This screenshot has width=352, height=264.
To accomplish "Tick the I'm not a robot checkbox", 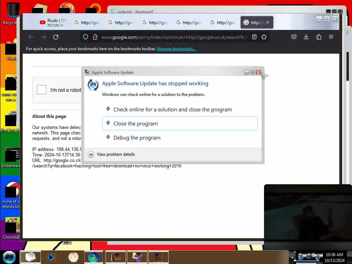I will pos(42,90).
